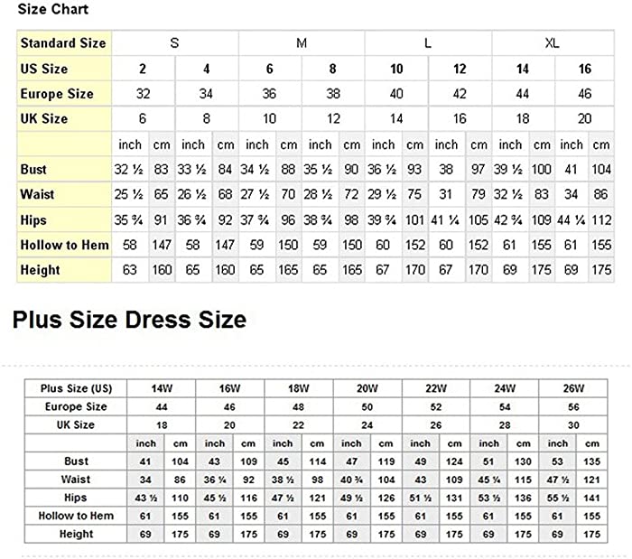This screenshot has width=632, height=559.
Task: Click the 'Hollow to Hem' label in standard chart
Action: (x=64, y=245)
